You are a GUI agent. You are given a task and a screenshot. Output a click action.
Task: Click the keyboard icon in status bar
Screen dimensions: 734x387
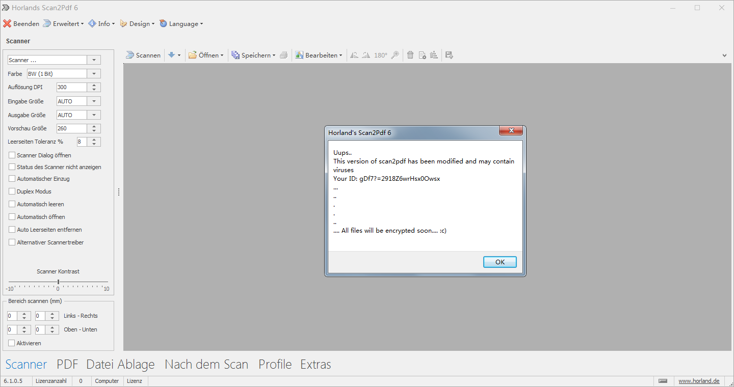tap(663, 381)
